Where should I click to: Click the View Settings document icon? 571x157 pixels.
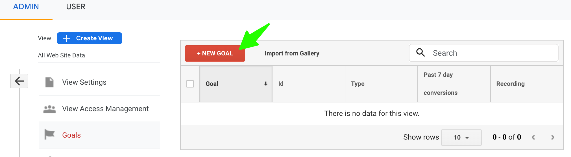pos(49,82)
